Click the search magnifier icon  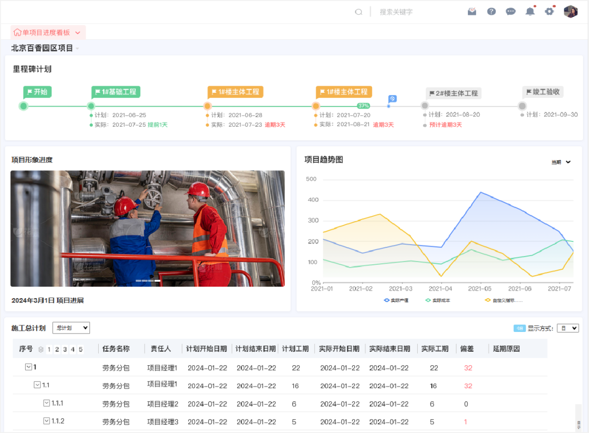pos(358,12)
